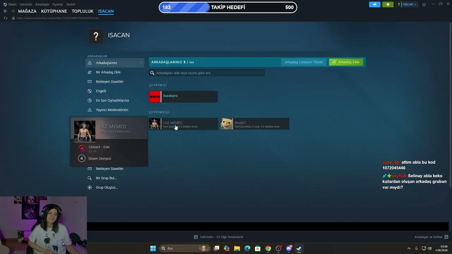Open the burakqrst friend avatar

[x=155, y=97]
